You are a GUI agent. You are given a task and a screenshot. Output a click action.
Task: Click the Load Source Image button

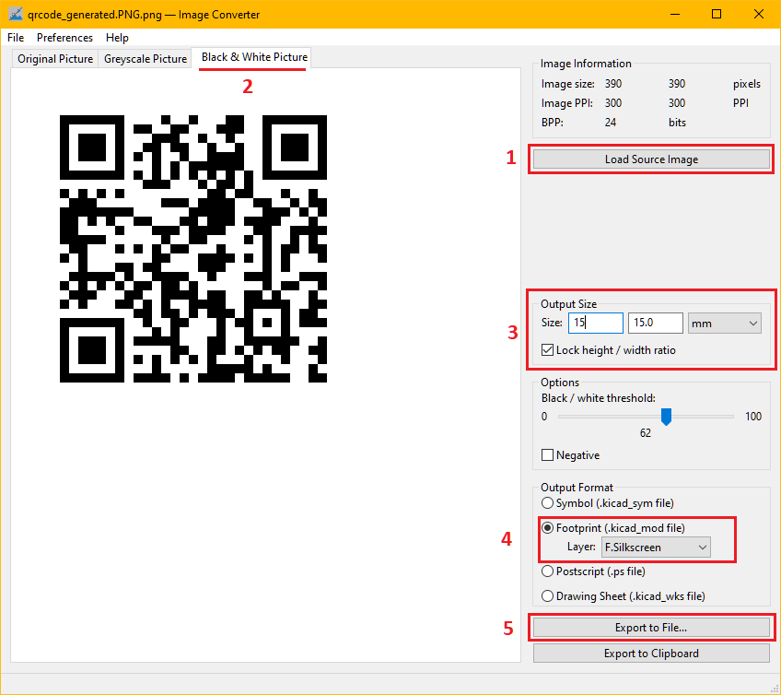[x=651, y=159]
